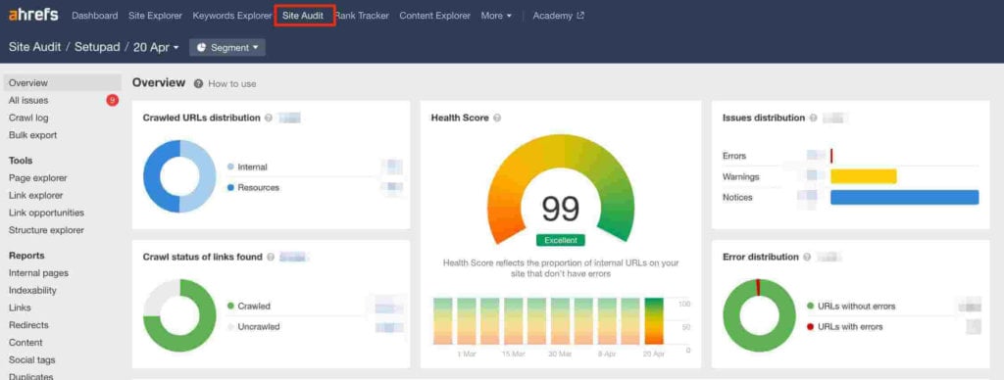The width and height of the screenshot is (1004, 380).
Task: Click the yellow Warnings bar
Action: 864,176
